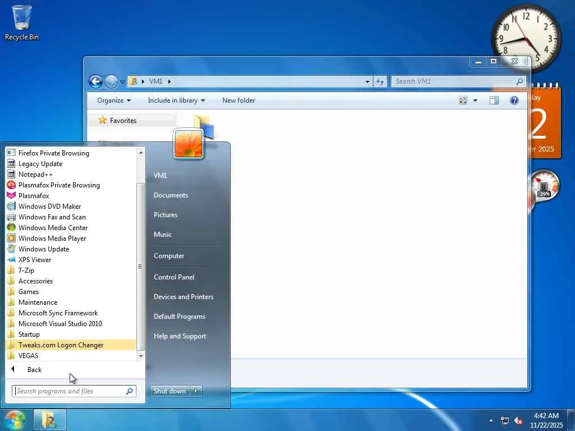Open the recent pages dropdown in Explorer
This screenshot has height=431, width=575.
click(122, 82)
